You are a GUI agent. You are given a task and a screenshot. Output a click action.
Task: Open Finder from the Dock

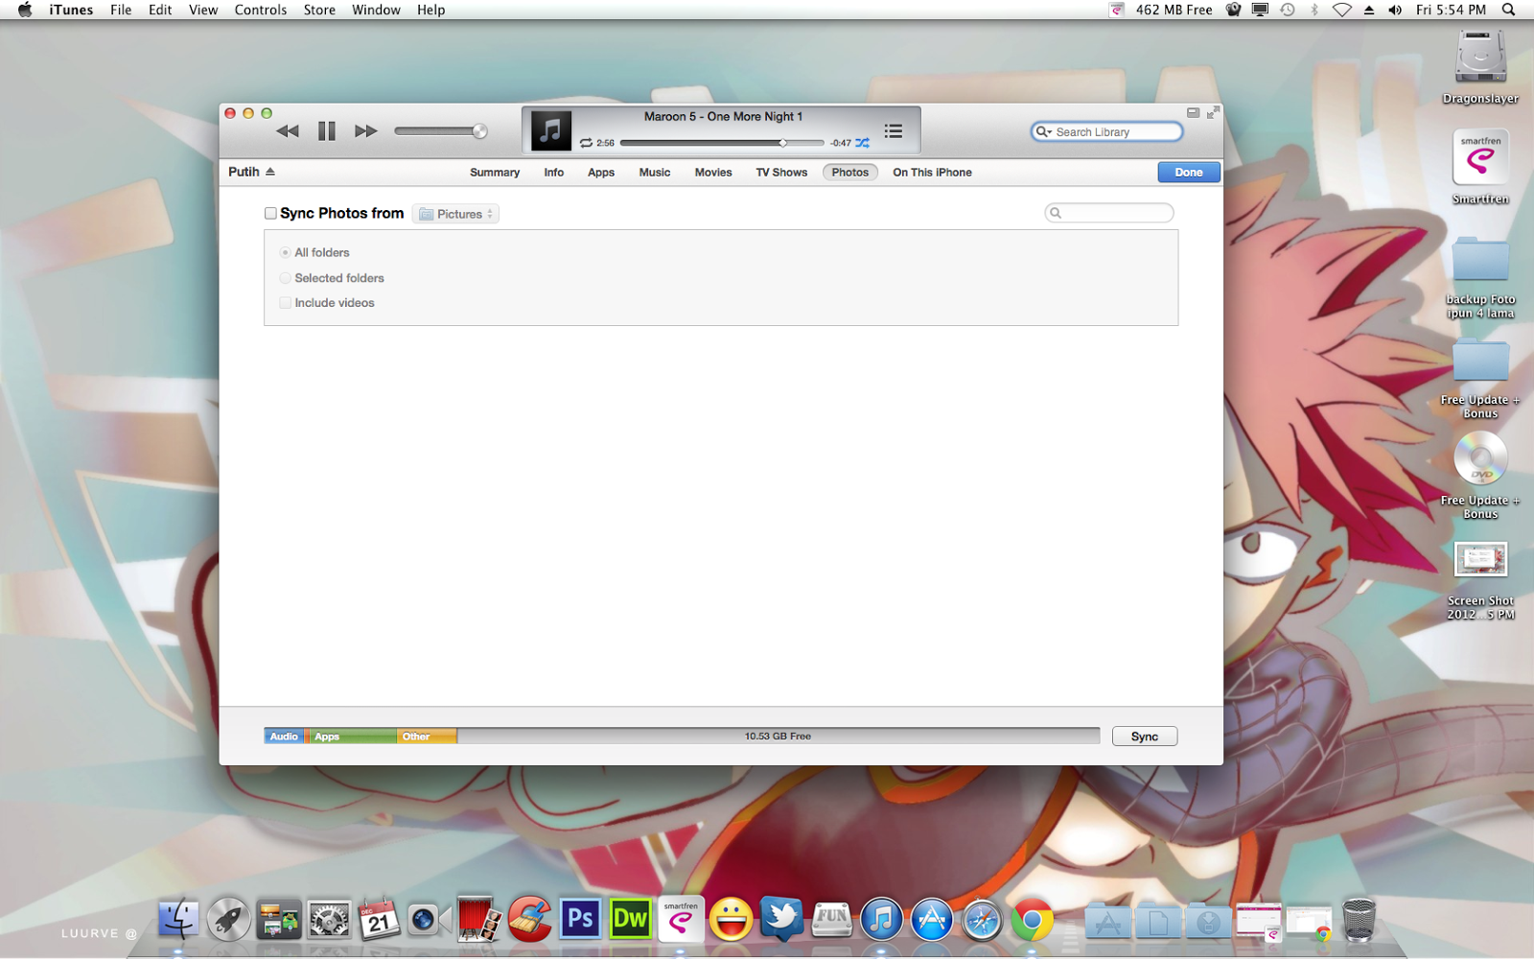(178, 920)
